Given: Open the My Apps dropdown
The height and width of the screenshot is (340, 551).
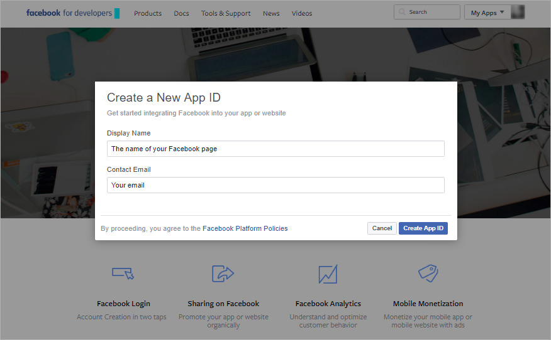Looking at the screenshot, I should pyautogui.click(x=487, y=13).
